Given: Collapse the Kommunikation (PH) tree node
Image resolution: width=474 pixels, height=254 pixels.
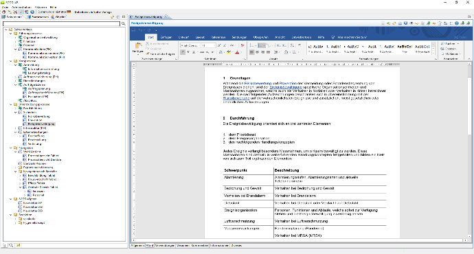Looking at the screenshot, I should pos(16,49).
